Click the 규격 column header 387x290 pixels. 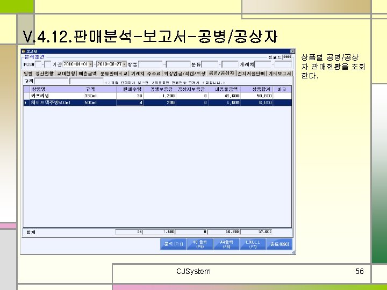pos(100,89)
